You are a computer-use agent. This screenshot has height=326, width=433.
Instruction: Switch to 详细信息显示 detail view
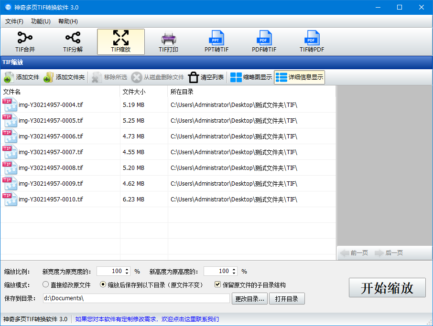coord(299,77)
